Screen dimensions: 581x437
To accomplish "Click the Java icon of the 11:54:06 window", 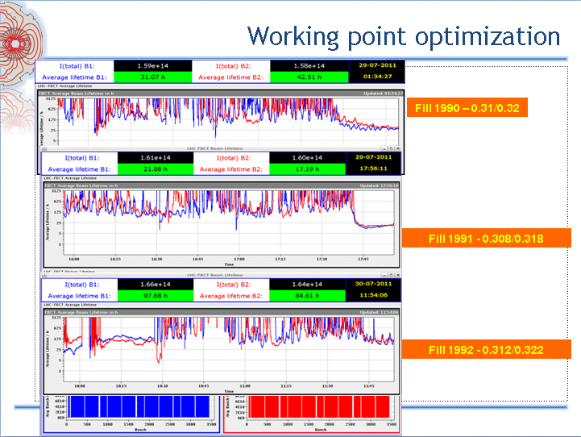I will click(44, 276).
